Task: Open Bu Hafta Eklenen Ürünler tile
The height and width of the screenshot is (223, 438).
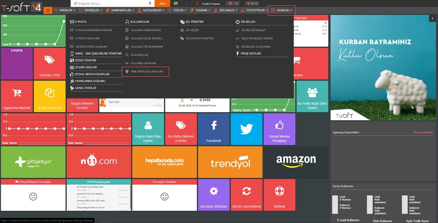Action: click(x=181, y=129)
